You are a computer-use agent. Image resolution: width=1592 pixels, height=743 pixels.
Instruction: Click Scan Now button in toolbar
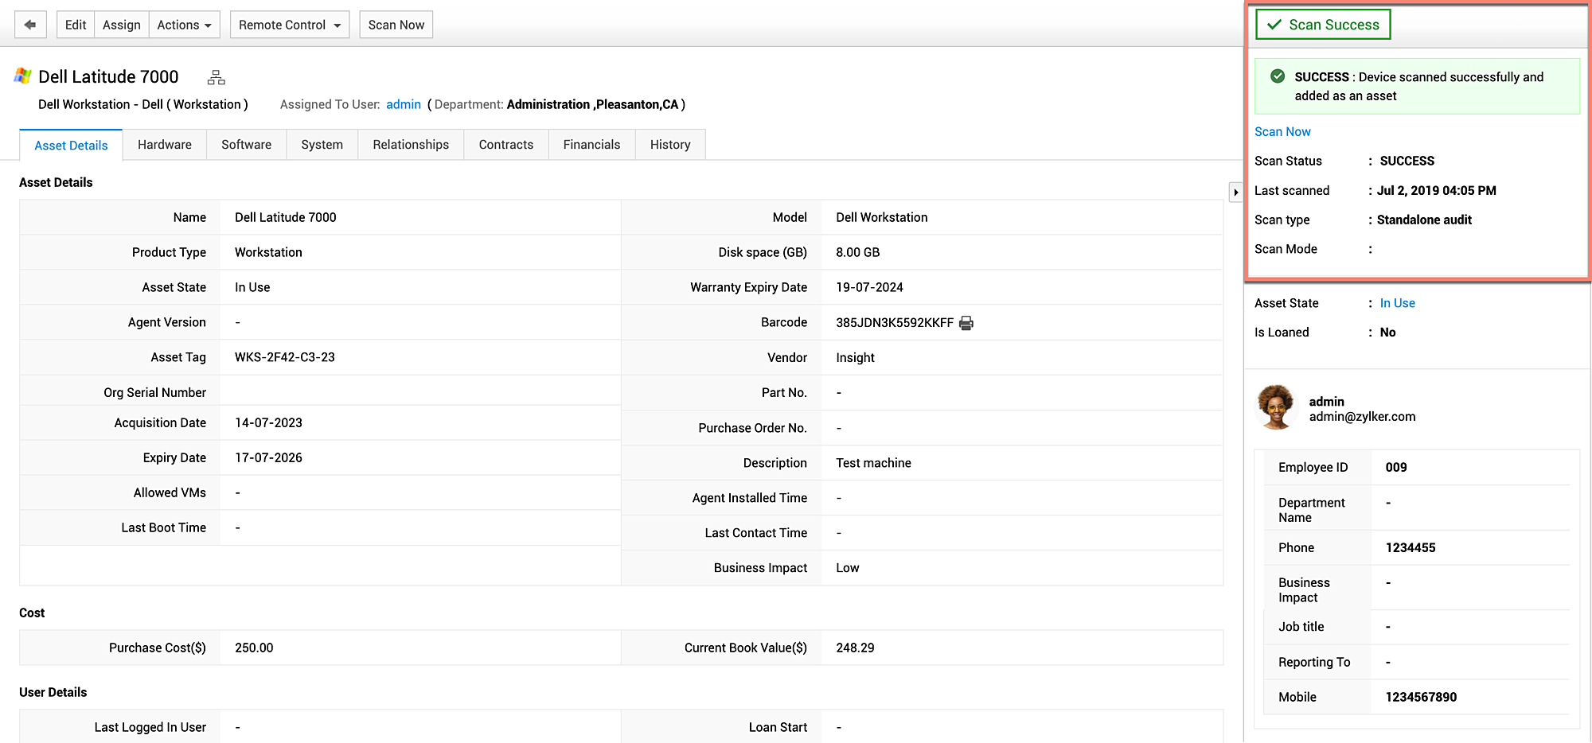point(396,25)
